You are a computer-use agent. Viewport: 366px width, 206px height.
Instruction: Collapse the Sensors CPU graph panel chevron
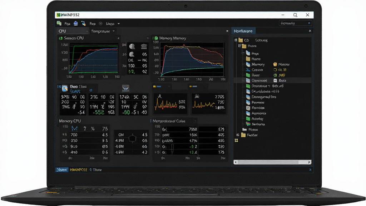click(x=118, y=38)
